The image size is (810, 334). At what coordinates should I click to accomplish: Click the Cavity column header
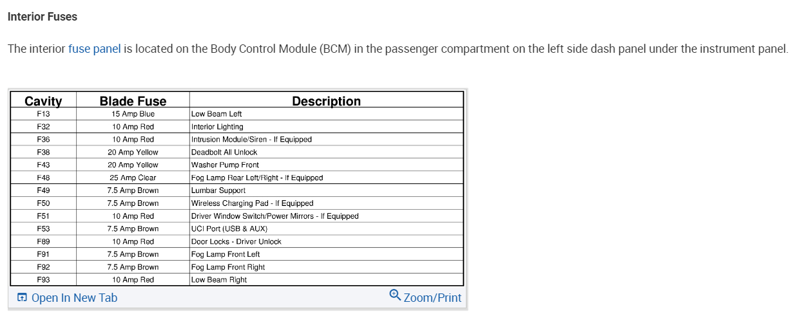[43, 101]
